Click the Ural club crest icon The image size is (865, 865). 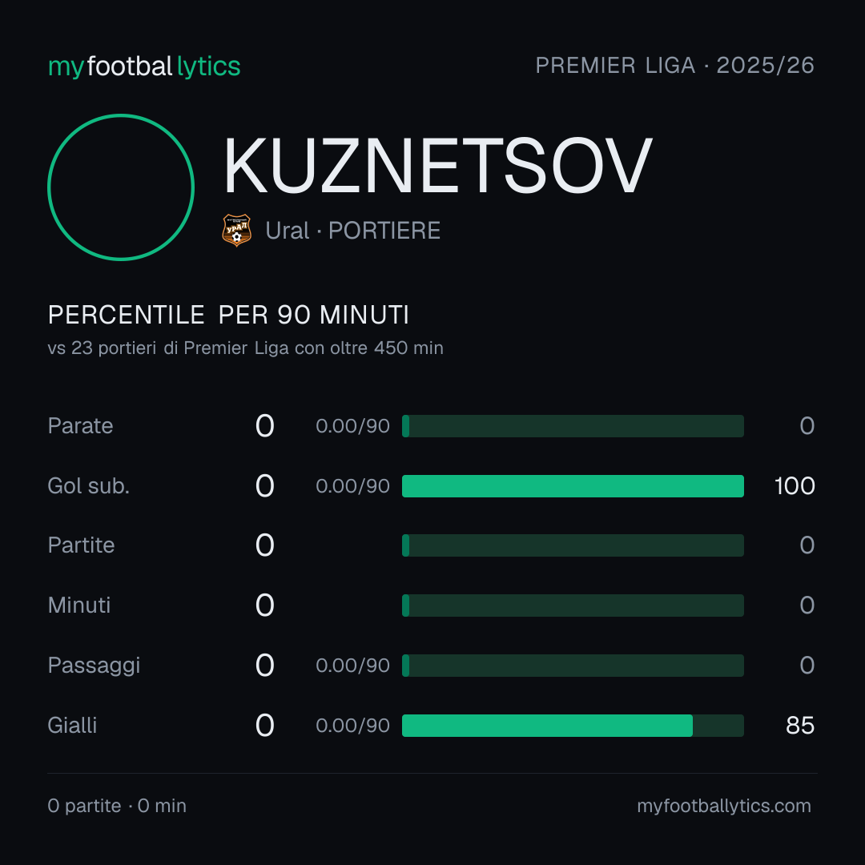236,230
